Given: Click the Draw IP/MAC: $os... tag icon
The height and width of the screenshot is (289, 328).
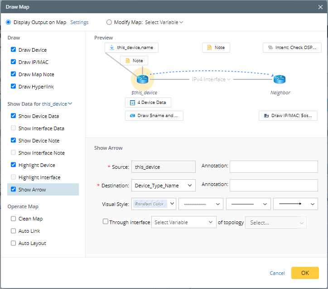Looking at the screenshot, I should [x=265, y=116].
